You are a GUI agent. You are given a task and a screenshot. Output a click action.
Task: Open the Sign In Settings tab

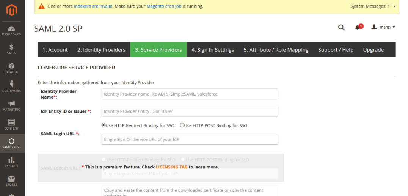pyautogui.click(x=212, y=50)
